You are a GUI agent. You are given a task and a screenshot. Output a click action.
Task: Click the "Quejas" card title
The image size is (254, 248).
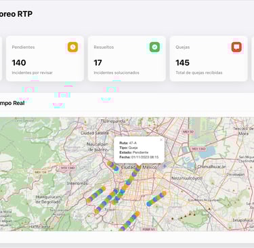click(183, 47)
